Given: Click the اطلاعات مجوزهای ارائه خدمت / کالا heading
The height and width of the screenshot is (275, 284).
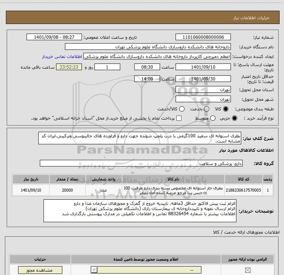Looking at the screenshot, I should [x=246, y=232].
